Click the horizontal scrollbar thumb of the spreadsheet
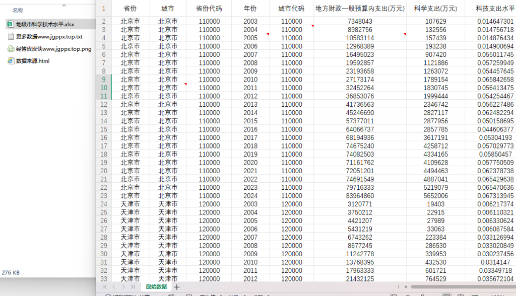The width and height of the screenshot is (516, 296). tap(464, 287)
